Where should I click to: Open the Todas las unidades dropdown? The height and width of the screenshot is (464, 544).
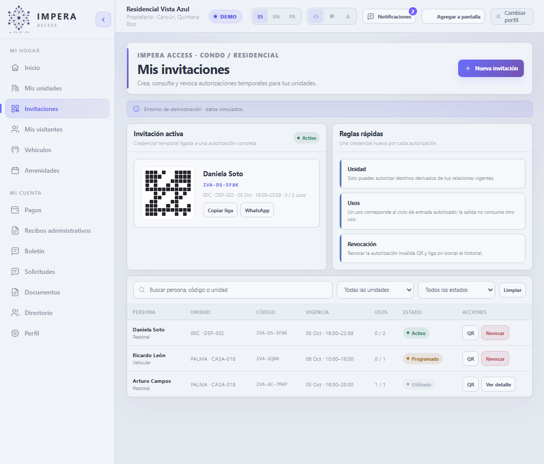375,290
